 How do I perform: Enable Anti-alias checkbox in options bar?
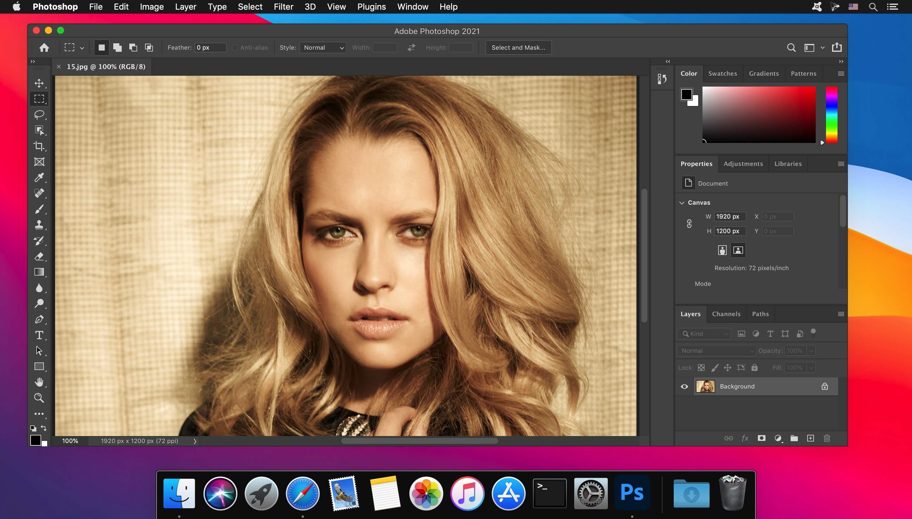(234, 47)
